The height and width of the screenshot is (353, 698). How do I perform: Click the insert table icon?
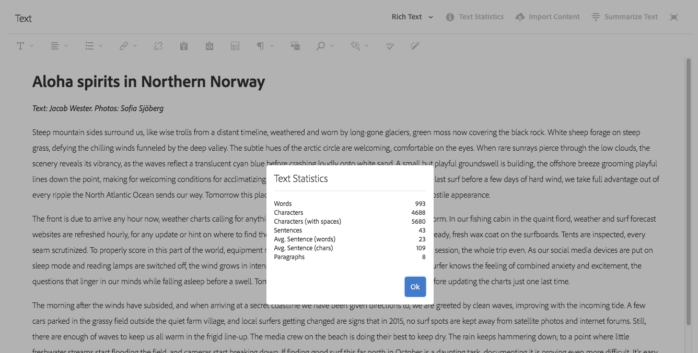[x=235, y=46]
